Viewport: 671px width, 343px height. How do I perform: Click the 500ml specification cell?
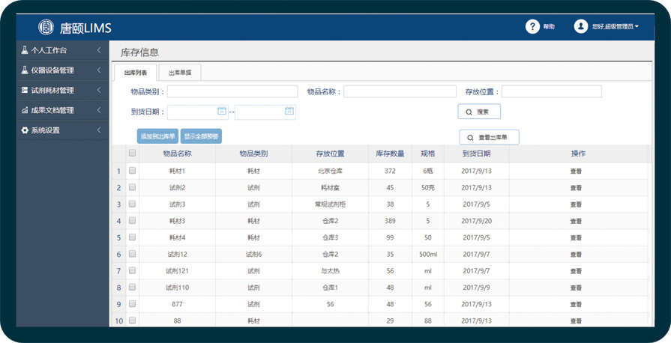coord(428,255)
